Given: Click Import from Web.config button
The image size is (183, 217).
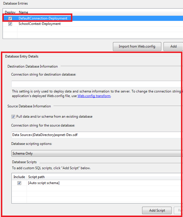Looking at the screenshot, I should point(137,46).
